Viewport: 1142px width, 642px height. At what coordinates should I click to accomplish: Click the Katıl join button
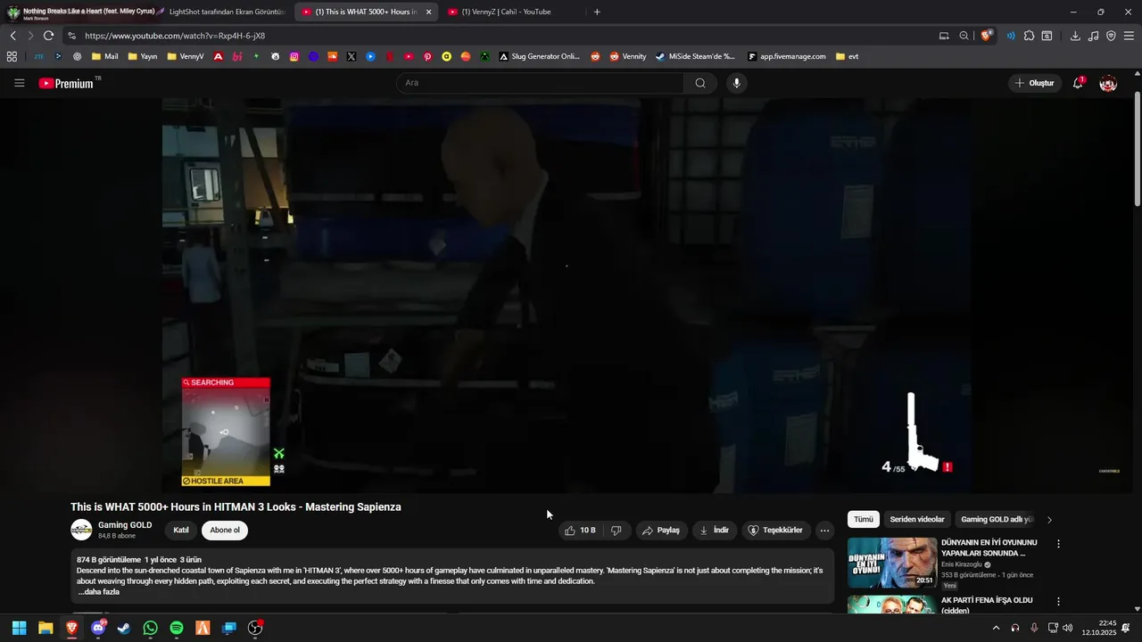(180, 530)
